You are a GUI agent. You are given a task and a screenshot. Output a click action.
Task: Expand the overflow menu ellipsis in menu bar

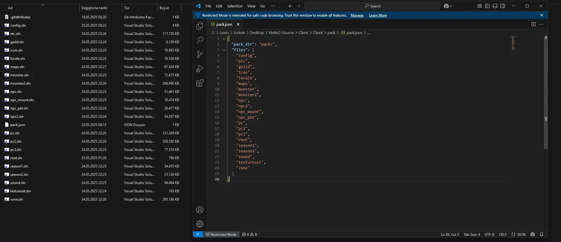coord(273,6)
